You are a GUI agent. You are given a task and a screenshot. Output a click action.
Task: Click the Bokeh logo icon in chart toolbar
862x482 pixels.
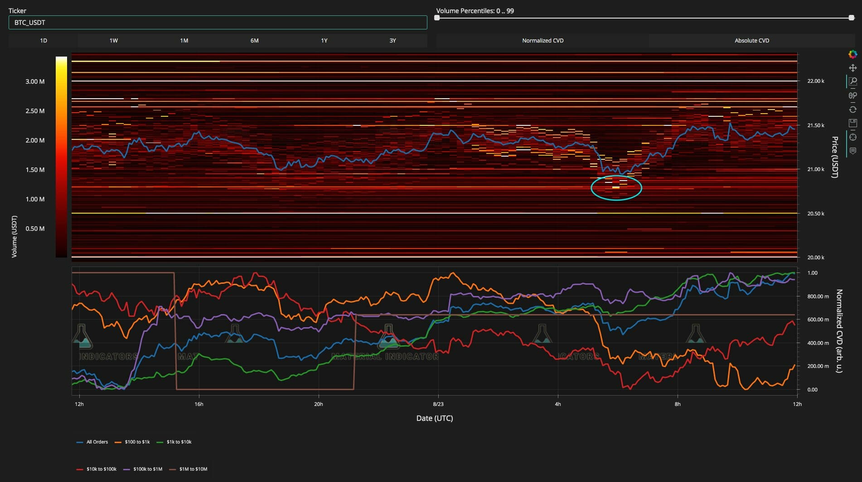[852, 54]
